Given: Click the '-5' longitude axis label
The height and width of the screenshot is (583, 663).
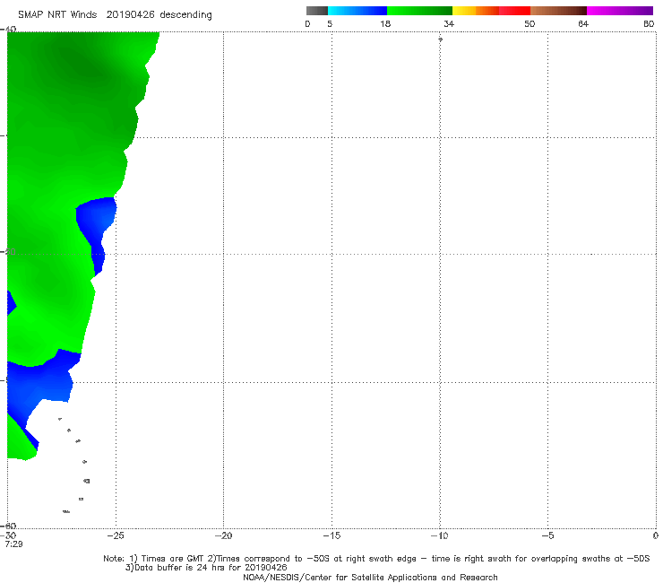Looking at the screenshot, I should 547,535.
